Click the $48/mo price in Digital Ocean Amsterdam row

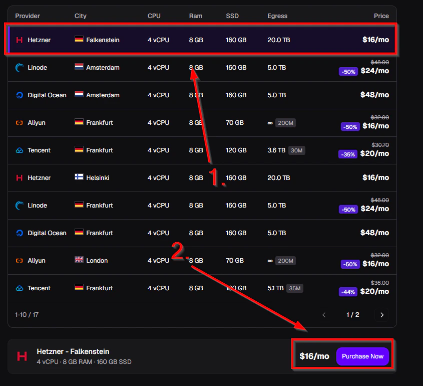(x=375, y=95)
